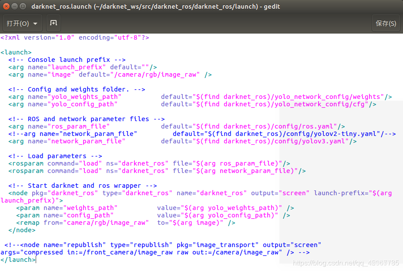Click the rosparam line loading ros_param_file
The height and width of the screenshot is (271, 403).
coord(149,164)
